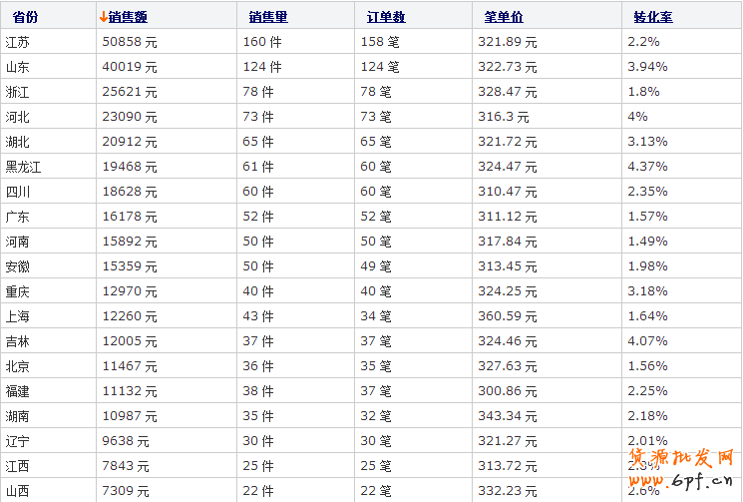Select the 江苏 province cell
This screenshot has height=502, width=743.
(x=18, y=42)
